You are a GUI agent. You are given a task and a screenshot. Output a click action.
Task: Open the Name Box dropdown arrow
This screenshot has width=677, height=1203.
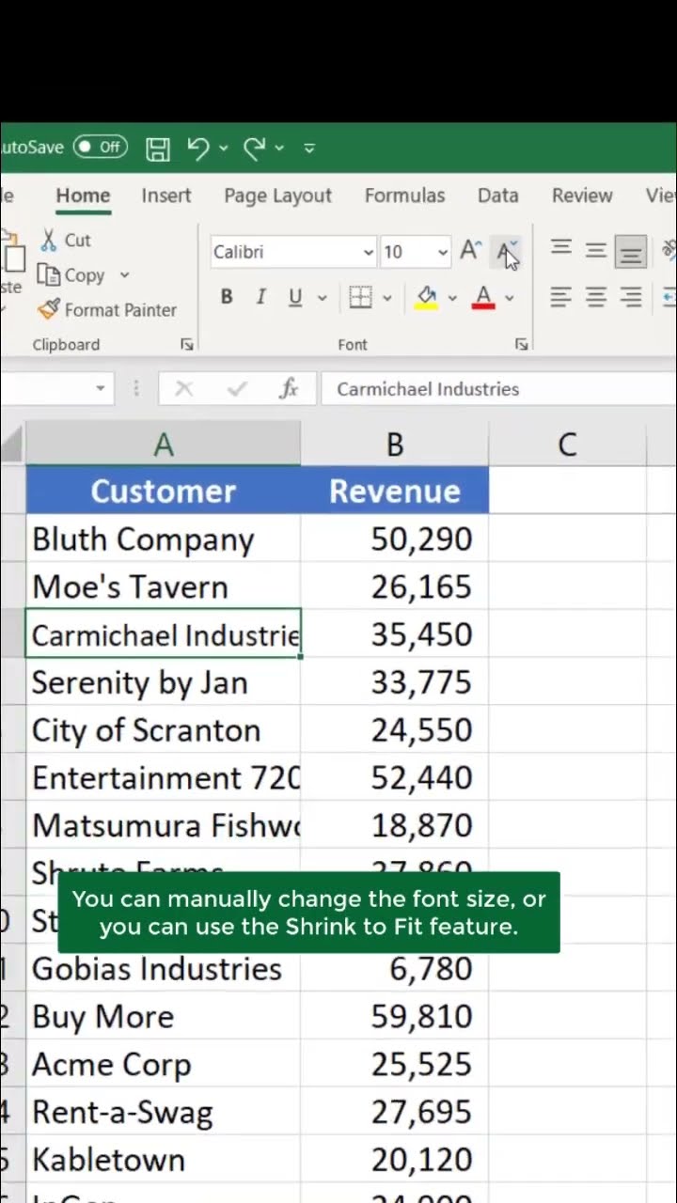pyautogui.click(x=100, y=388)
